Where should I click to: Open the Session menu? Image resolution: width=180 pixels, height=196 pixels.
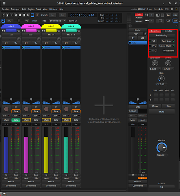(x=6, y=9)
